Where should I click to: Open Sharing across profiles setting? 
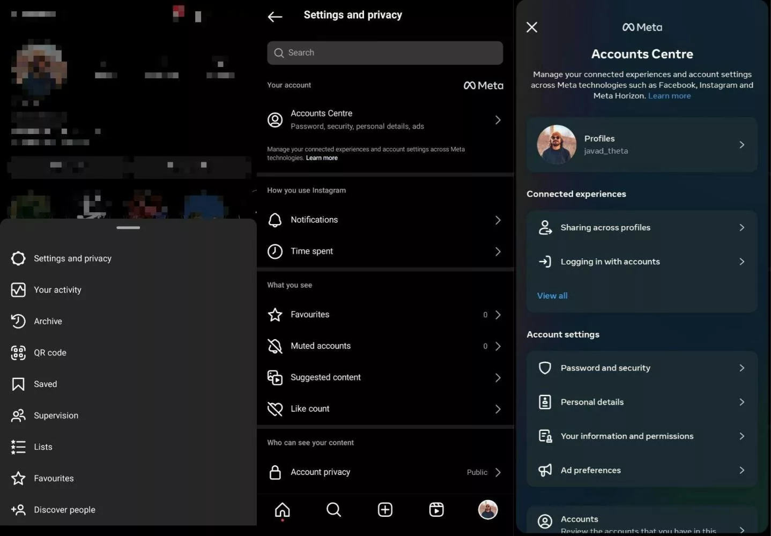[x=642, y=228]
